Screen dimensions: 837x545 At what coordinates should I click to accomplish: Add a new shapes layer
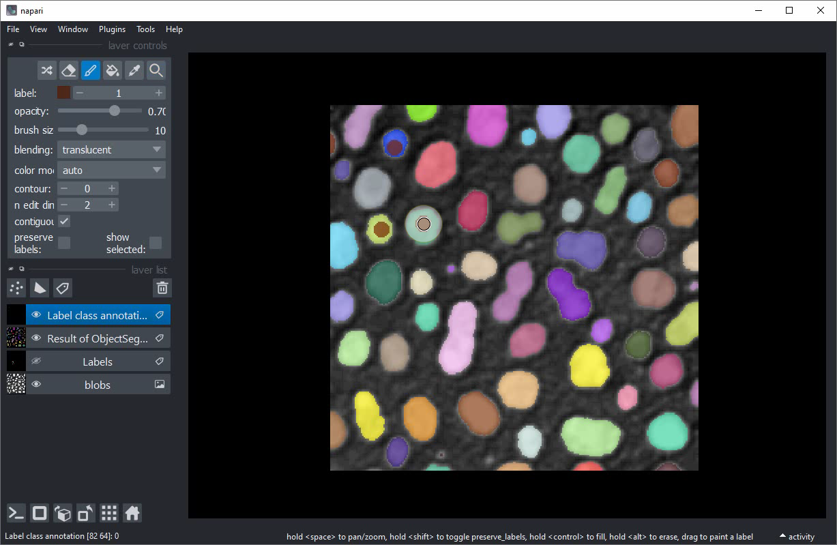point(40,289)
